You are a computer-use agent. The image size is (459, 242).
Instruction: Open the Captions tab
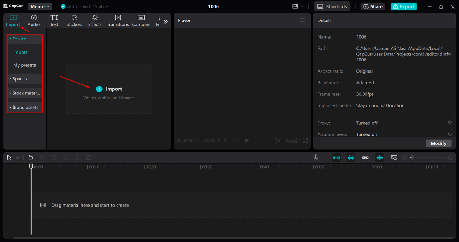point(141,21)
